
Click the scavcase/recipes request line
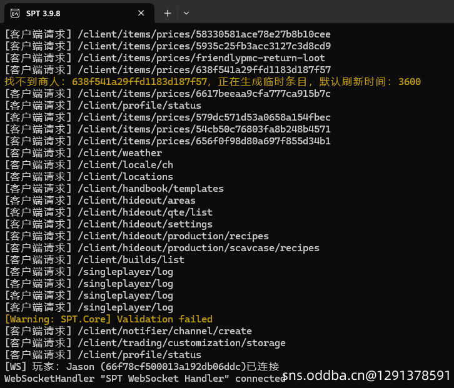(162, 247)
